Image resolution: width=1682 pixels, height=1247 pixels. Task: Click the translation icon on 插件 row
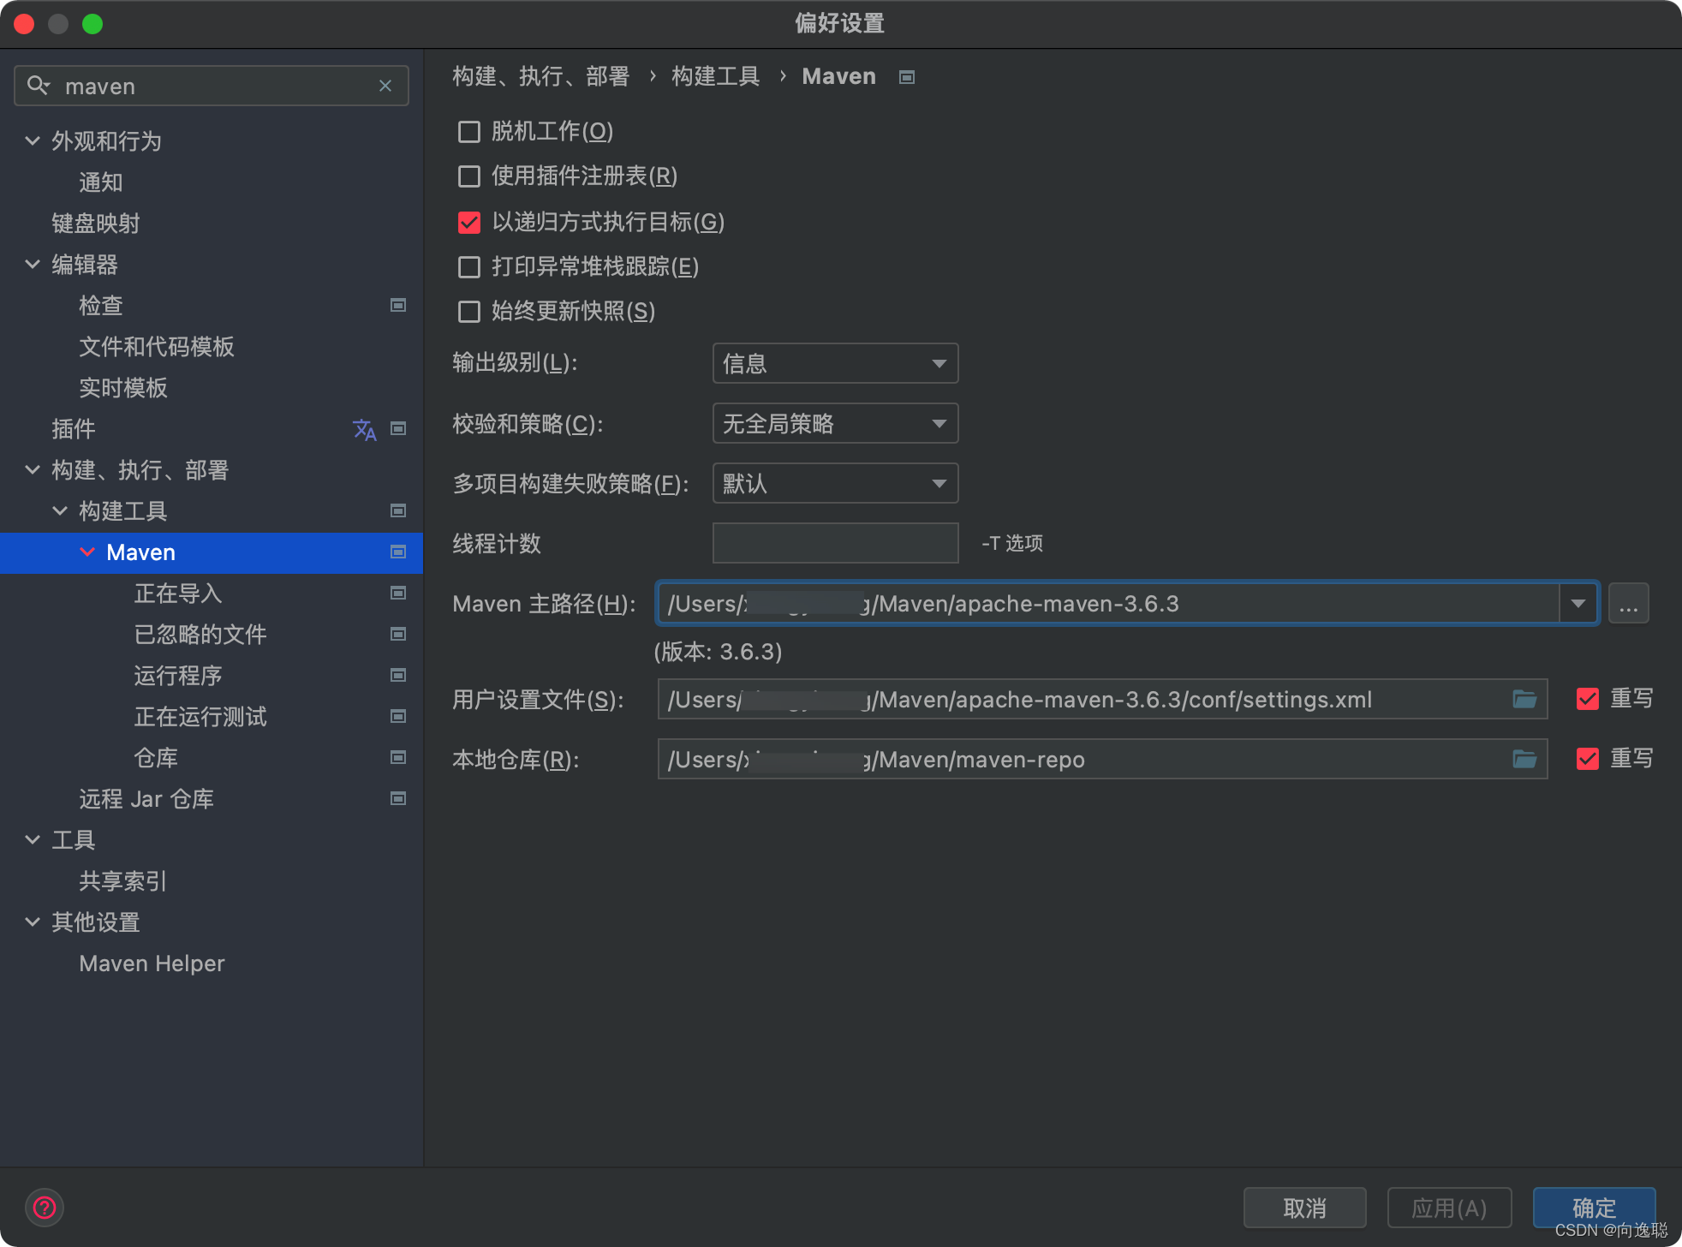365,428
